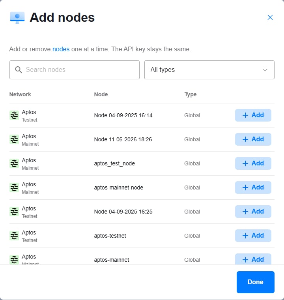The image size is (284, 300).
Task: Close the Add nodes dialog
Action: pos(270,17)
